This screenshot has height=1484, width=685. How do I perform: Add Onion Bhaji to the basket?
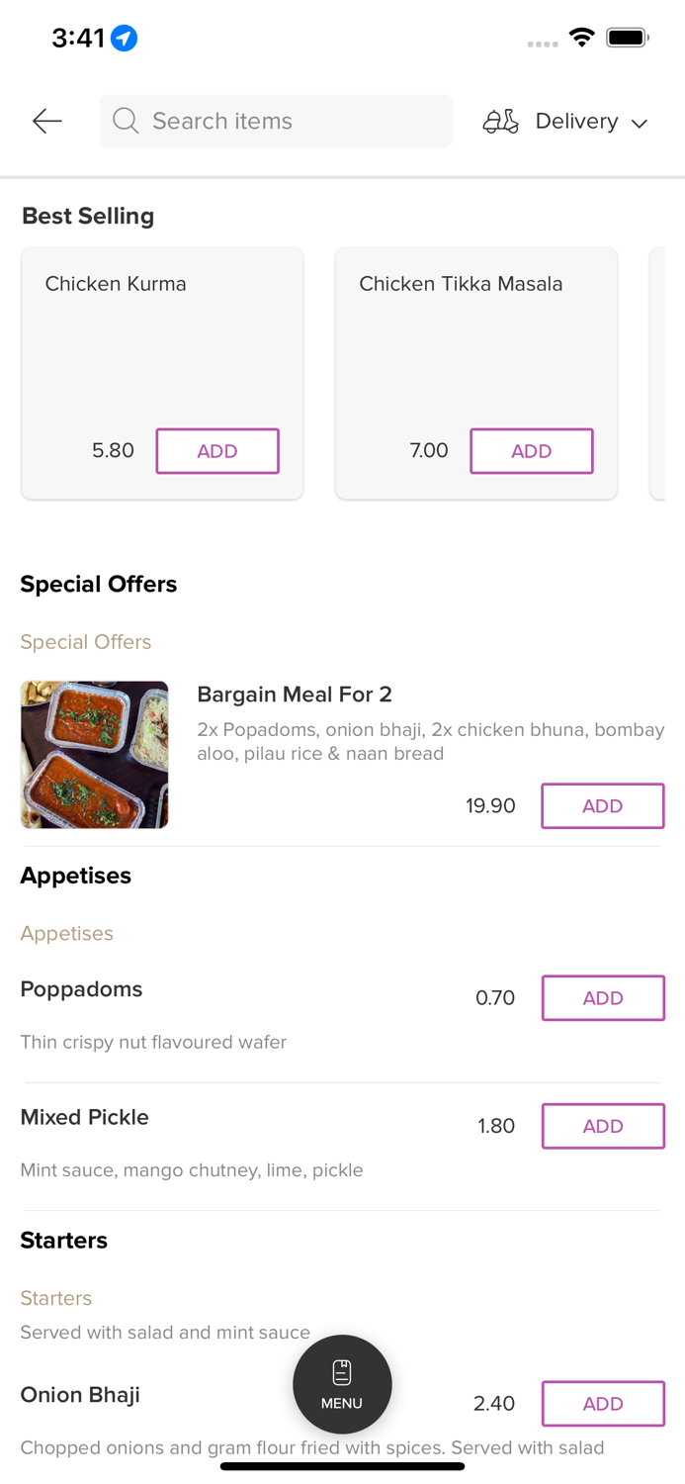pyautogui.click(x=602, y=1404)
